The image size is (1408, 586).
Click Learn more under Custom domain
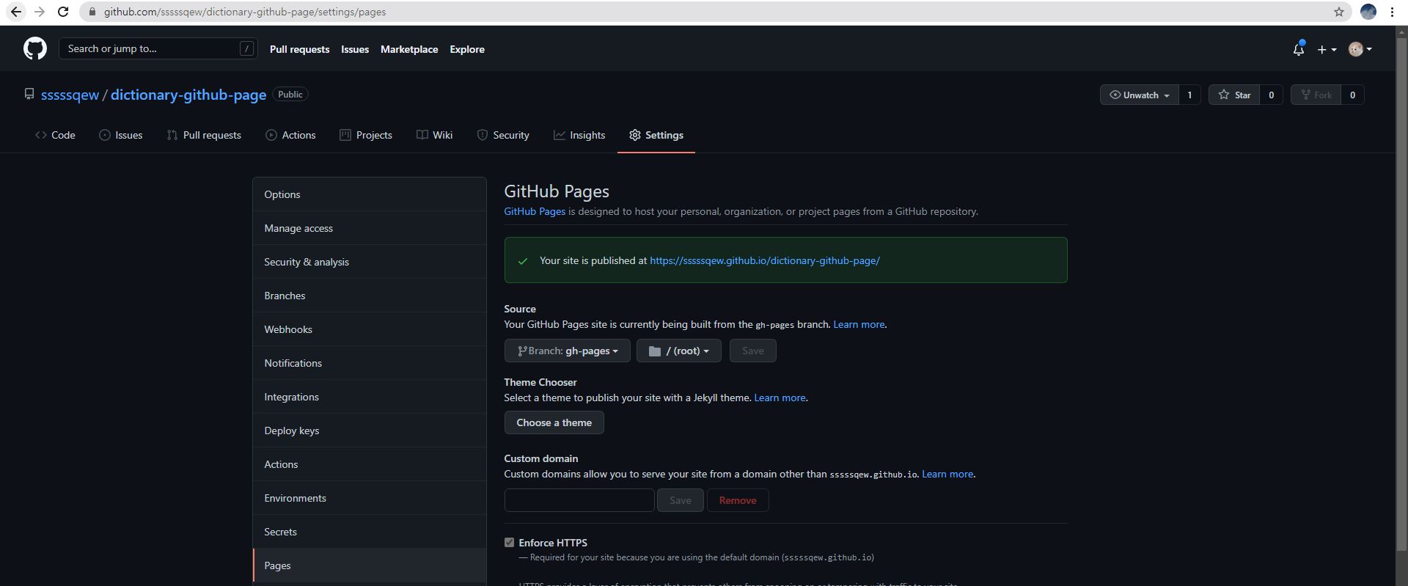pos(947,474)
